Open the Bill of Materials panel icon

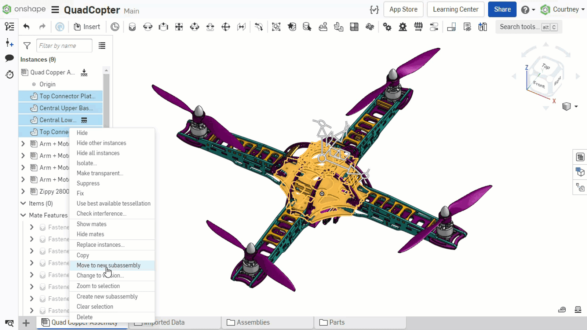pos(580,157)
